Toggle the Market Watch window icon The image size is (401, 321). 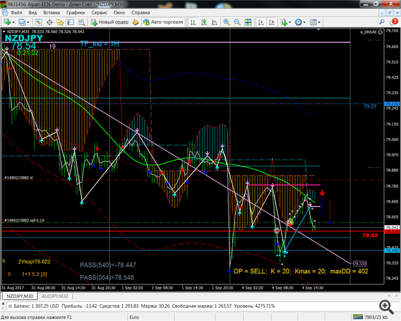coord(38,22)
